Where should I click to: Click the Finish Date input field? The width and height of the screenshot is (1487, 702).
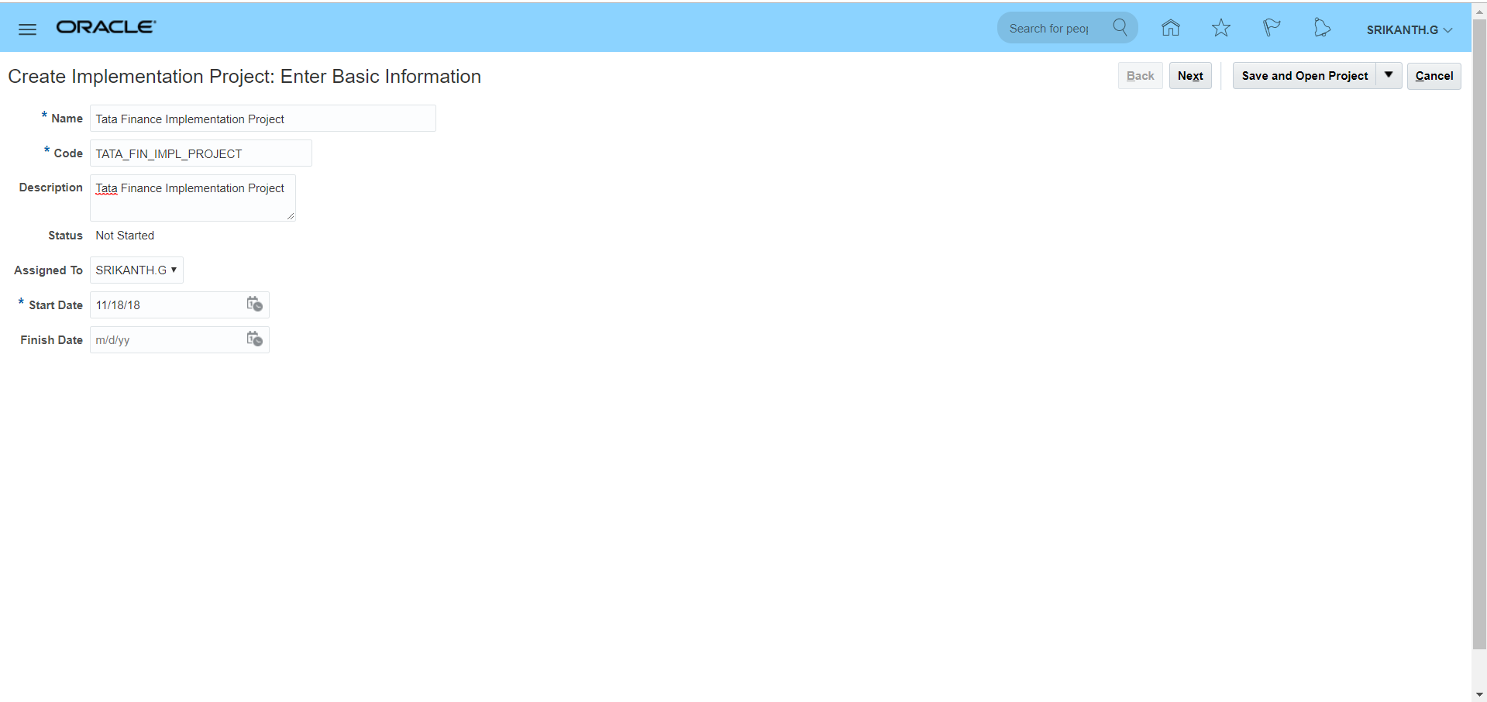(167, 340)
